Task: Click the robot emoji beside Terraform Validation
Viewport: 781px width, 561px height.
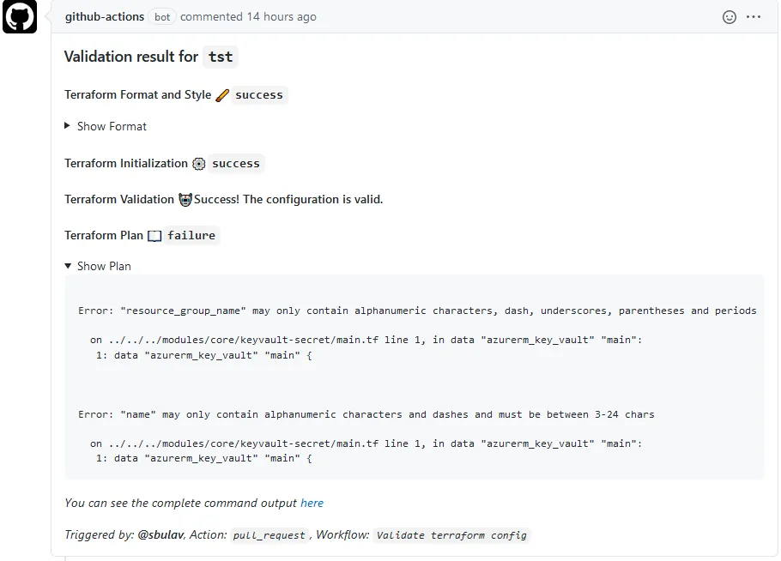Action: (185, 199)
